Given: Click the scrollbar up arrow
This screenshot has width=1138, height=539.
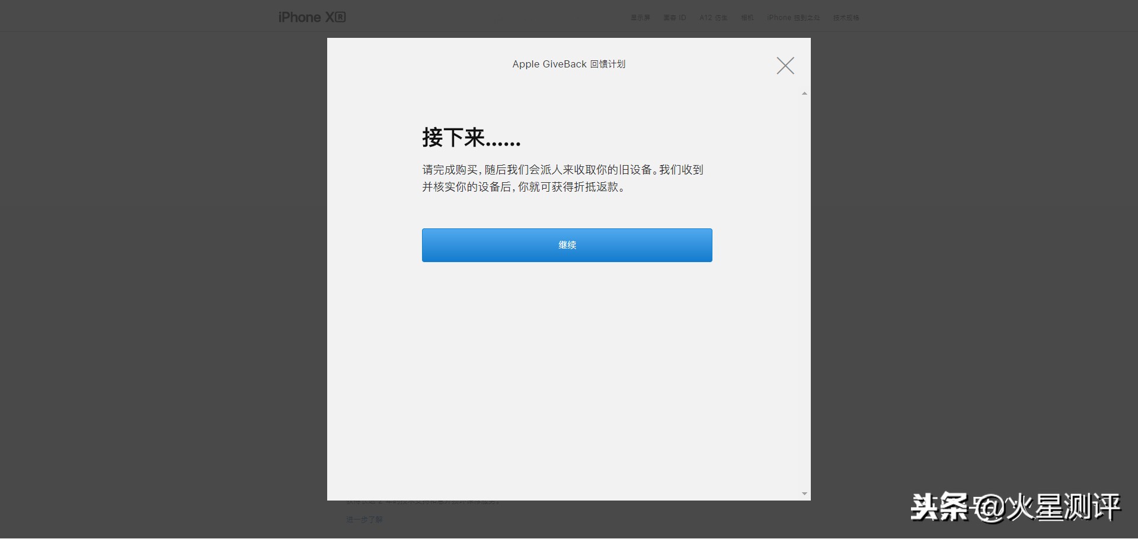Looking at the screenshot, I should pyautogui.click(x=804, y=93).
